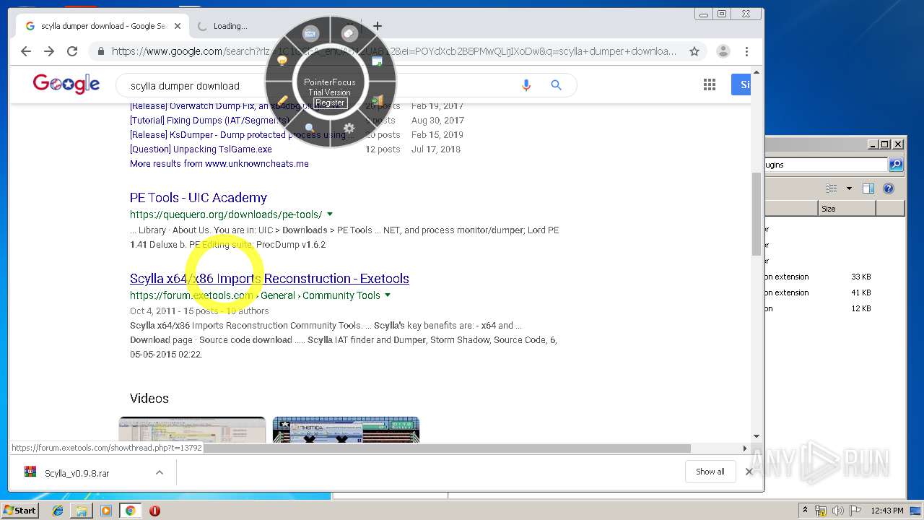
Task: Open the Google apps grid
Action: (710, 85)
